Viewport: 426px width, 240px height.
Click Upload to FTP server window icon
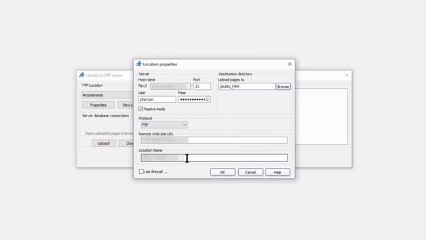82,75
